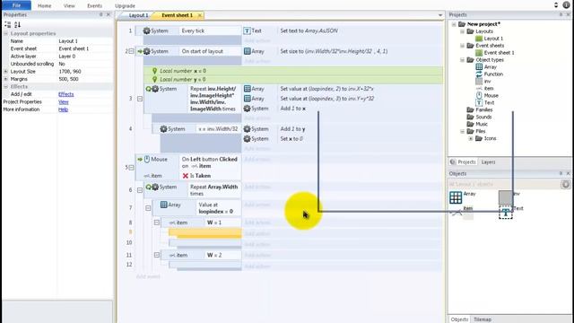Select the Mouse object type in the tree
574x323 pixels.
tap(491, 96)
